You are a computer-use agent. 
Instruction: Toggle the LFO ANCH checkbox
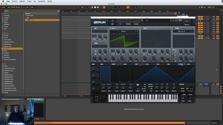[x=149, y=86]
